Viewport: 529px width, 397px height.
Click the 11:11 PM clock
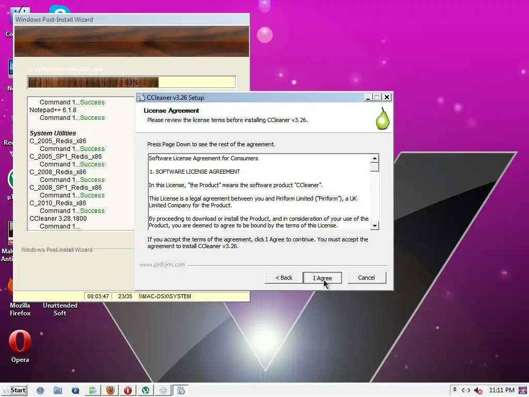[502, 390]
